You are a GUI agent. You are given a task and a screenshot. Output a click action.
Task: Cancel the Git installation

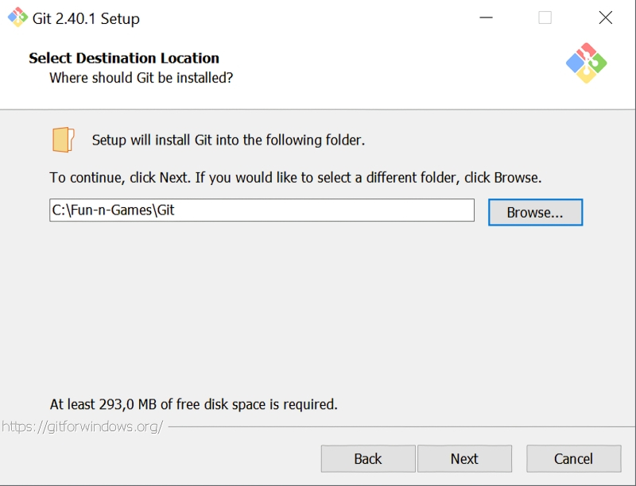point(573,458)
